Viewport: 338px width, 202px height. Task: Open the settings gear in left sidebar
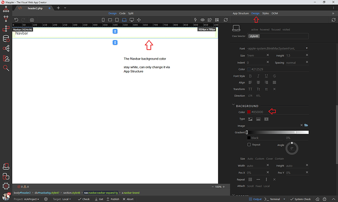coord(6,186)
